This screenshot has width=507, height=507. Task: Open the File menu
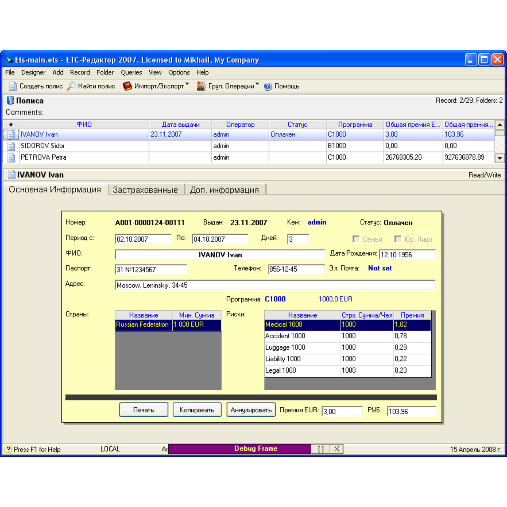10,72
